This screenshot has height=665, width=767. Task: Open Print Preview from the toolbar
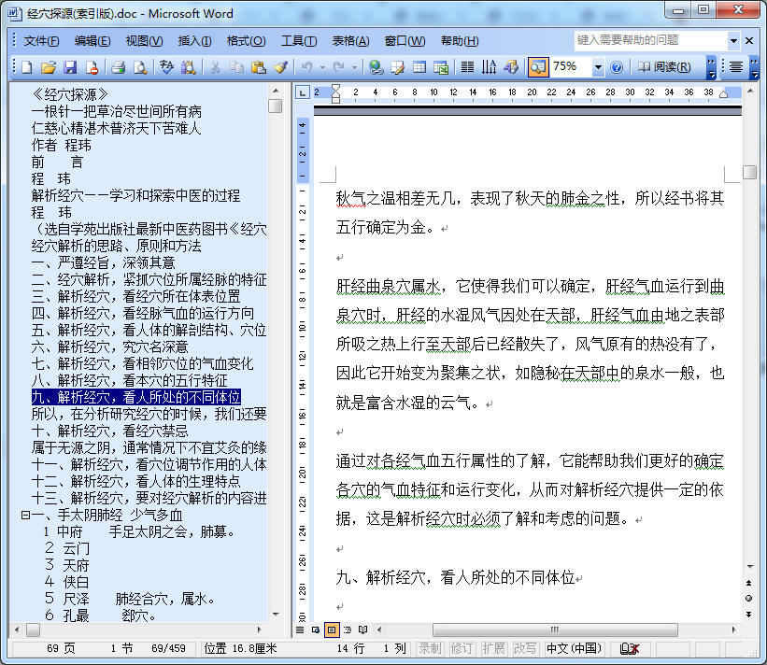139,67
